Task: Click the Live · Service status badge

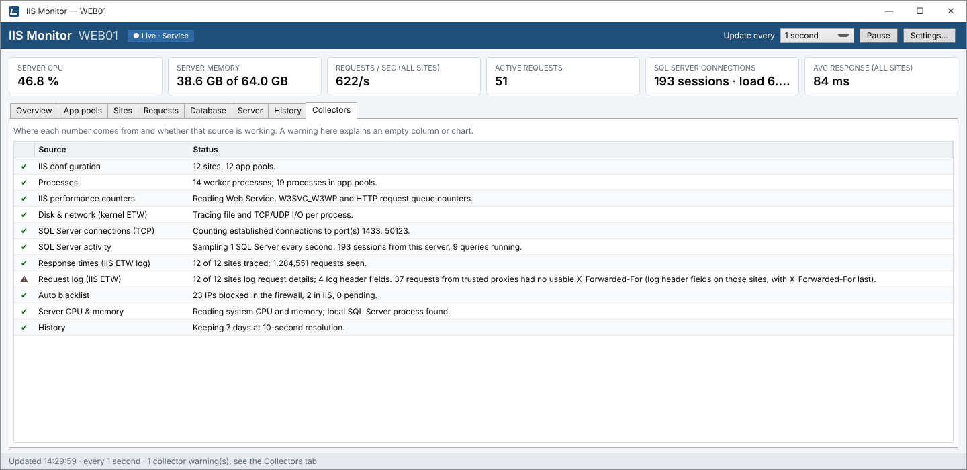Action: pos(161,36)
